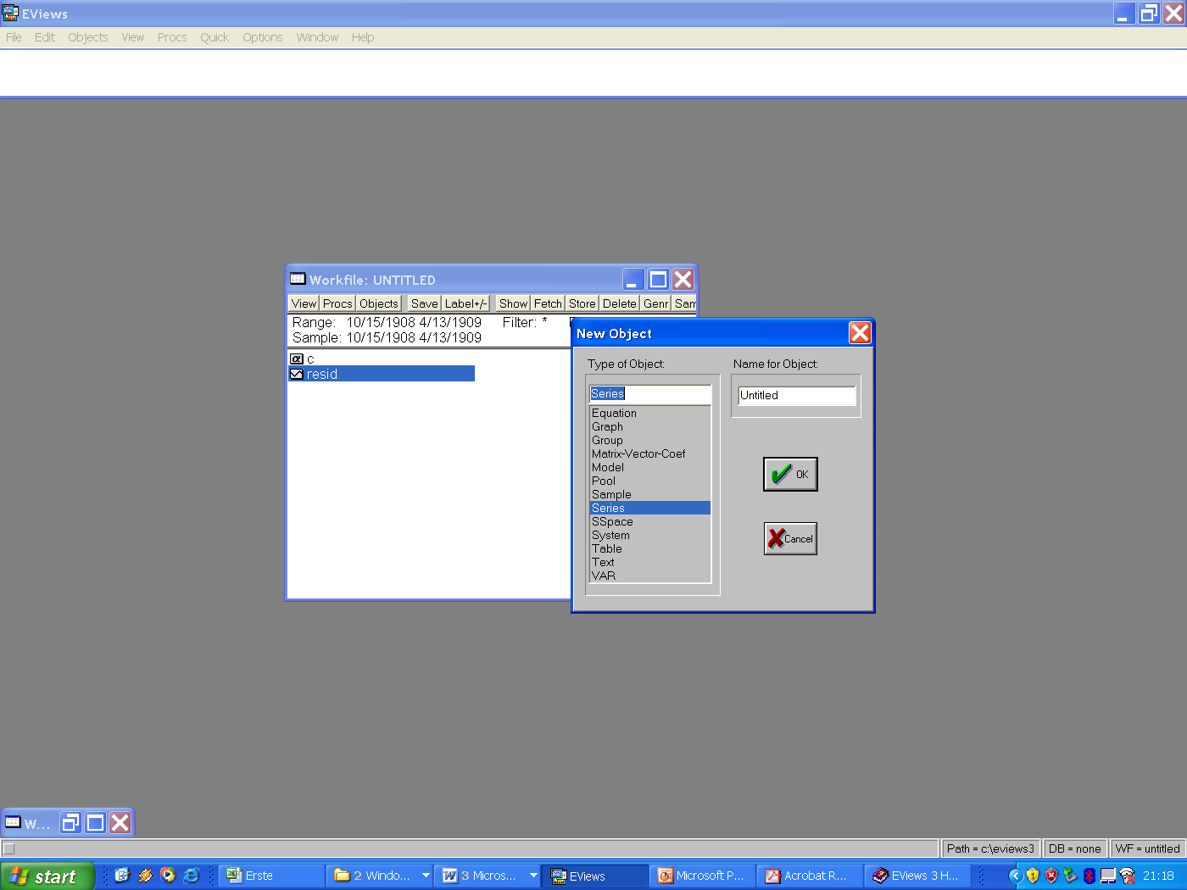
Task: Switch to EViews 3 Help taskbar button
Action: click(x=917, y=876)
